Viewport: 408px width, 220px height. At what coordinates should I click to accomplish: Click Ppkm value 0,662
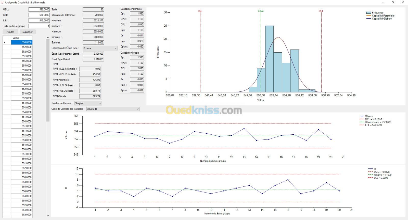pyautogui.click(x=137, y=90)
